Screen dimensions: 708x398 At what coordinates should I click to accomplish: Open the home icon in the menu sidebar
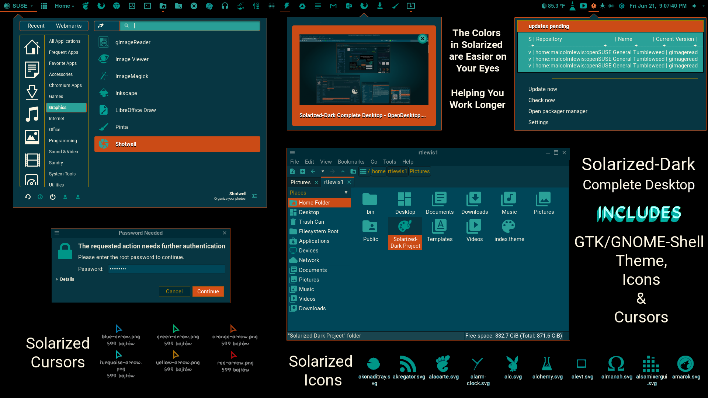click(x=32, y=47)
